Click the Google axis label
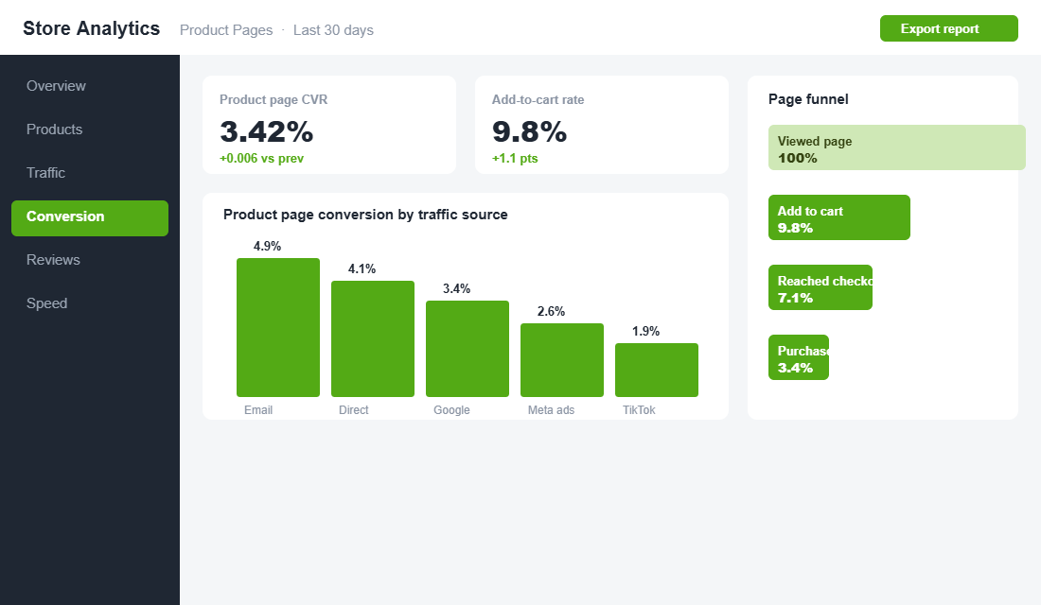This screenshot has height=605, width=1041. point(452,410)
